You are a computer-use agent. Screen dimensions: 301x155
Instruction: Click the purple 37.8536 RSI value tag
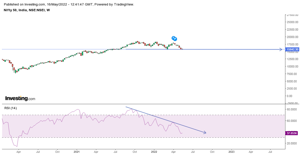point(292,133)
